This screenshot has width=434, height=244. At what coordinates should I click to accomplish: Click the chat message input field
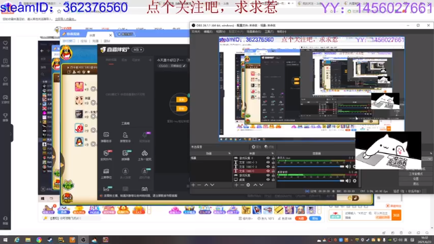[368, 216]
